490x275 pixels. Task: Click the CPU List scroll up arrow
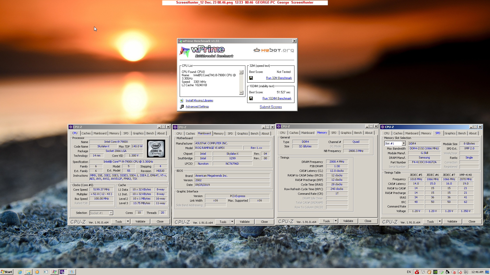tap(241, 72)
